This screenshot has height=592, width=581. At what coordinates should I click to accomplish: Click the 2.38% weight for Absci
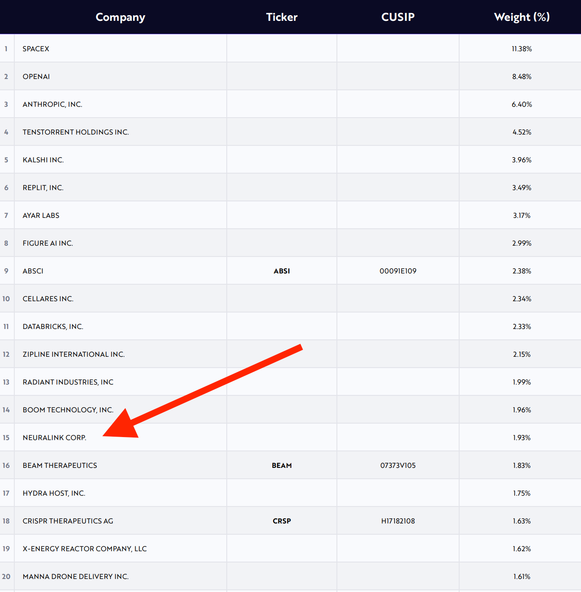pos(522,271)
